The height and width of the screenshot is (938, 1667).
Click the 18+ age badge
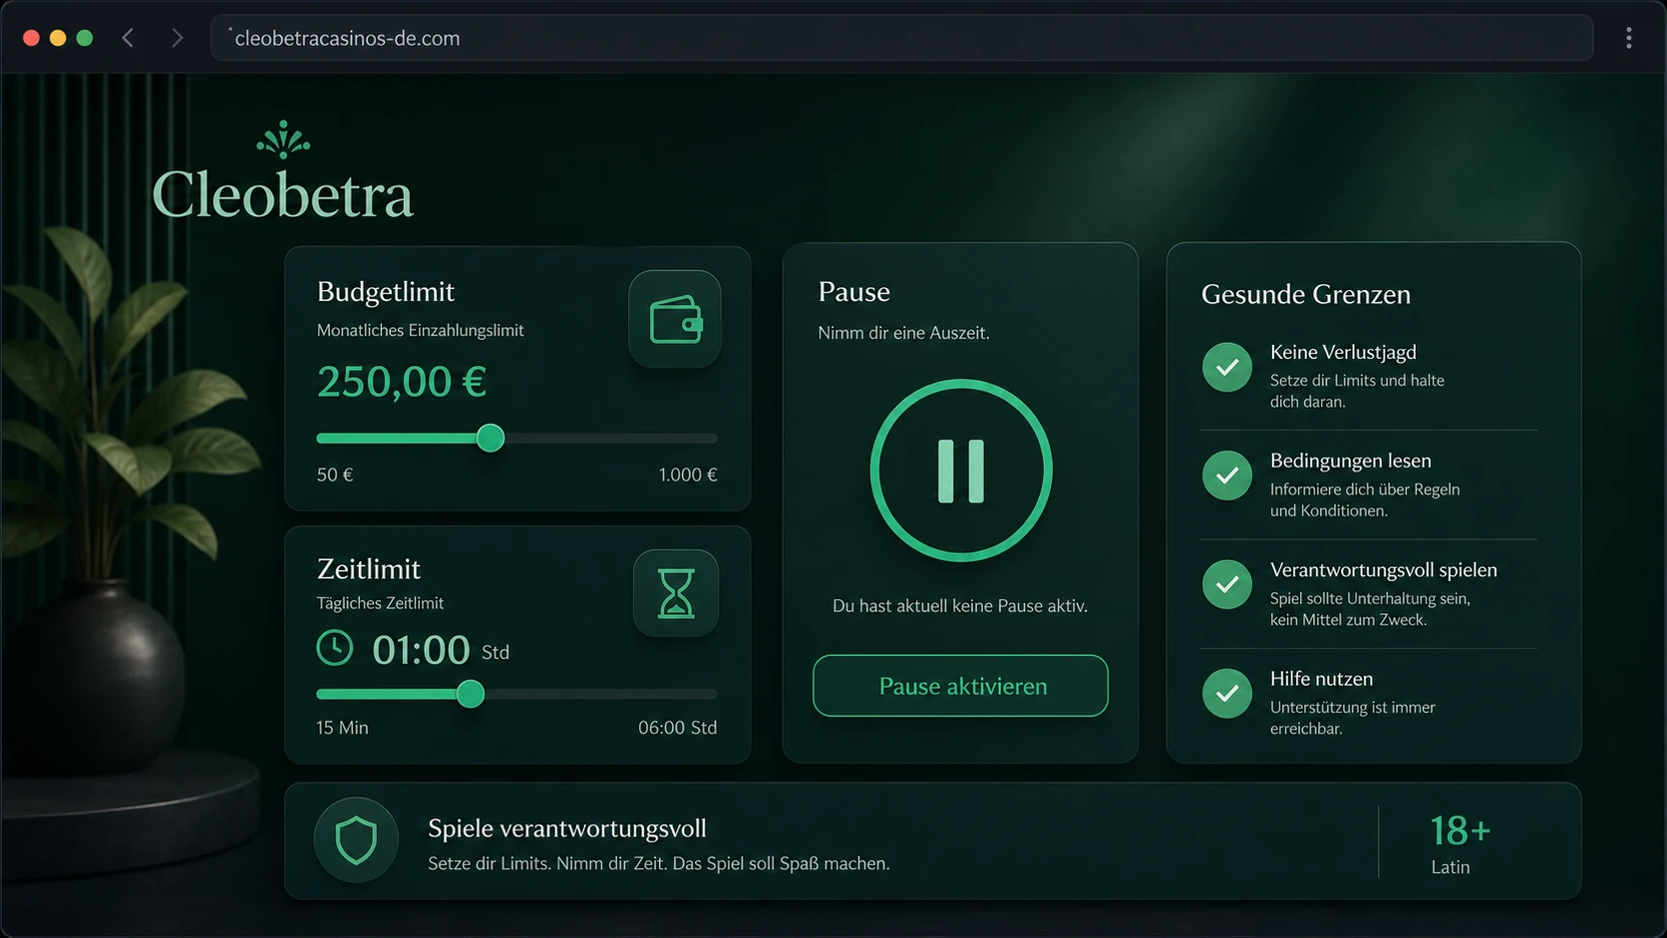point(1460,830)
